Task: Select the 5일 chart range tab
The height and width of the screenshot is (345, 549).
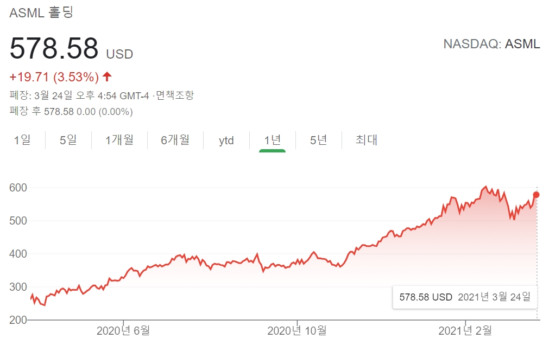Action: click(68, 140)
